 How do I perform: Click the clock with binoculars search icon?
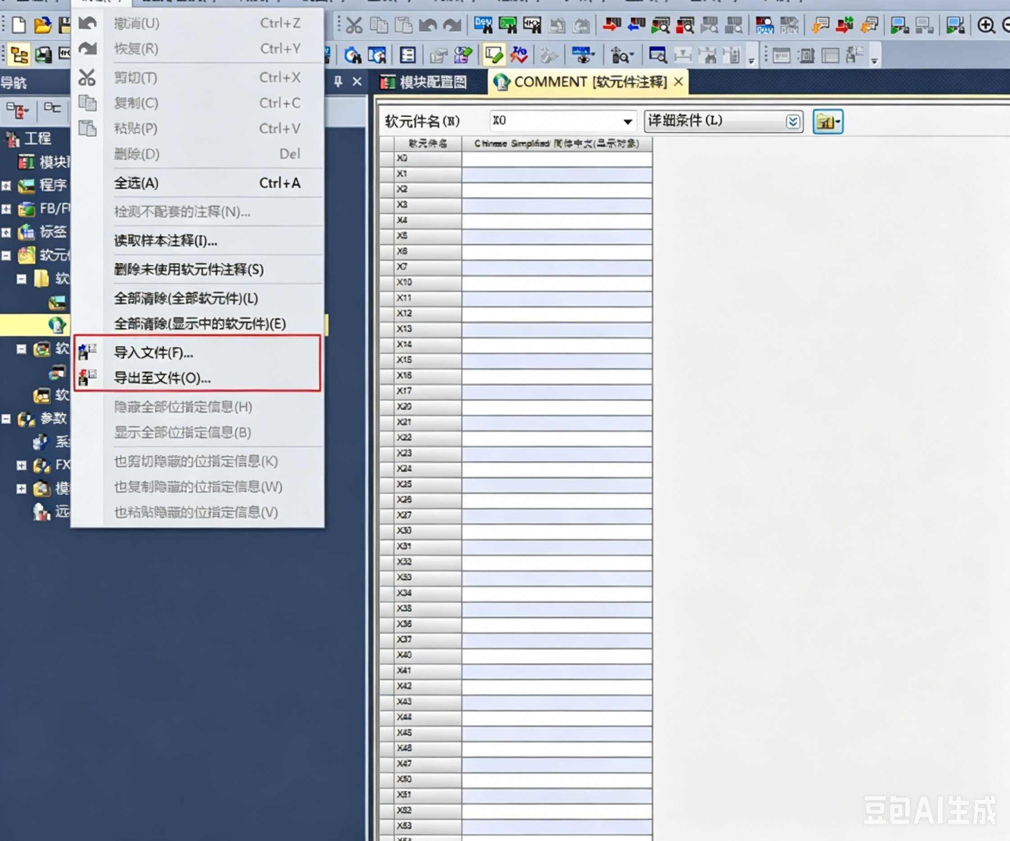tap(353, 55)
